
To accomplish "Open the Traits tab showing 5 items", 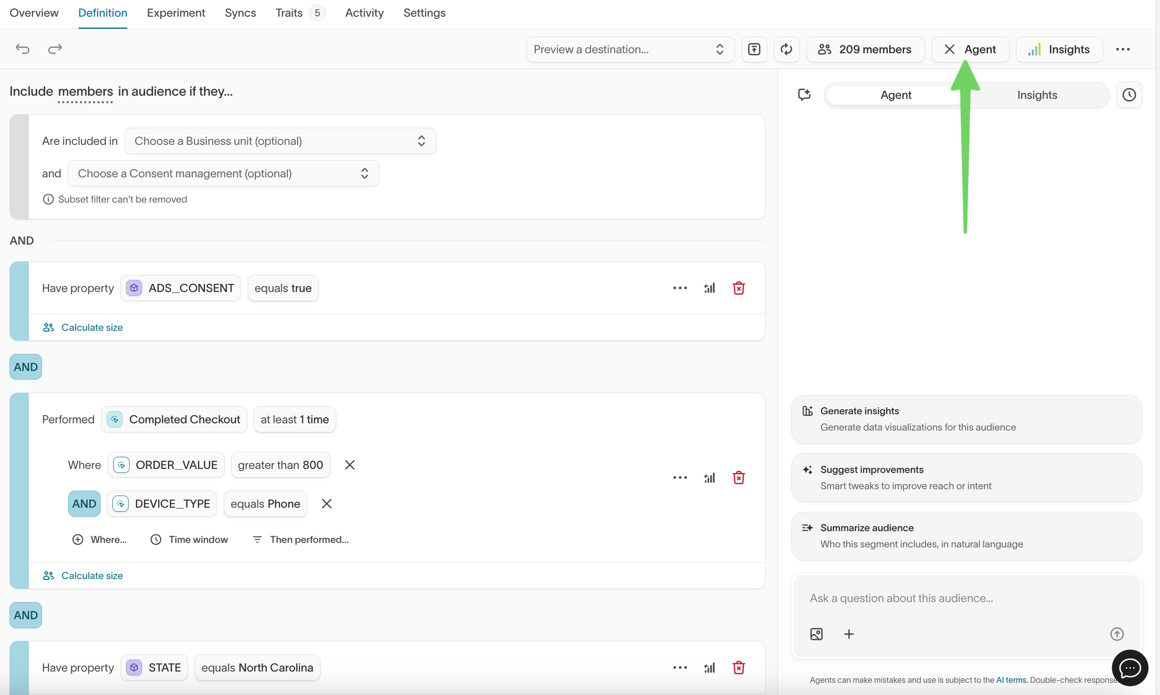I will click(289, 13).
